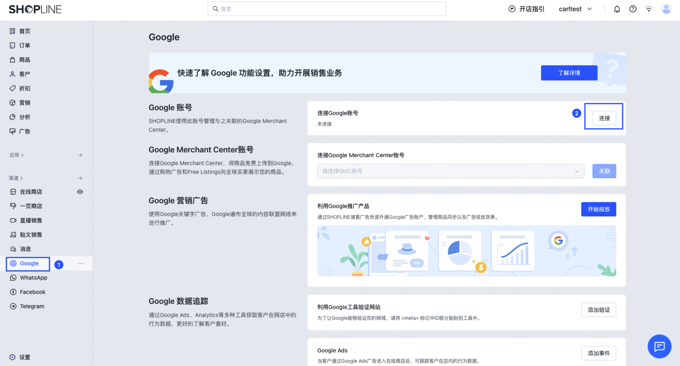
Task: Expand the 渠道 channels section
Action: coord(16,178)
